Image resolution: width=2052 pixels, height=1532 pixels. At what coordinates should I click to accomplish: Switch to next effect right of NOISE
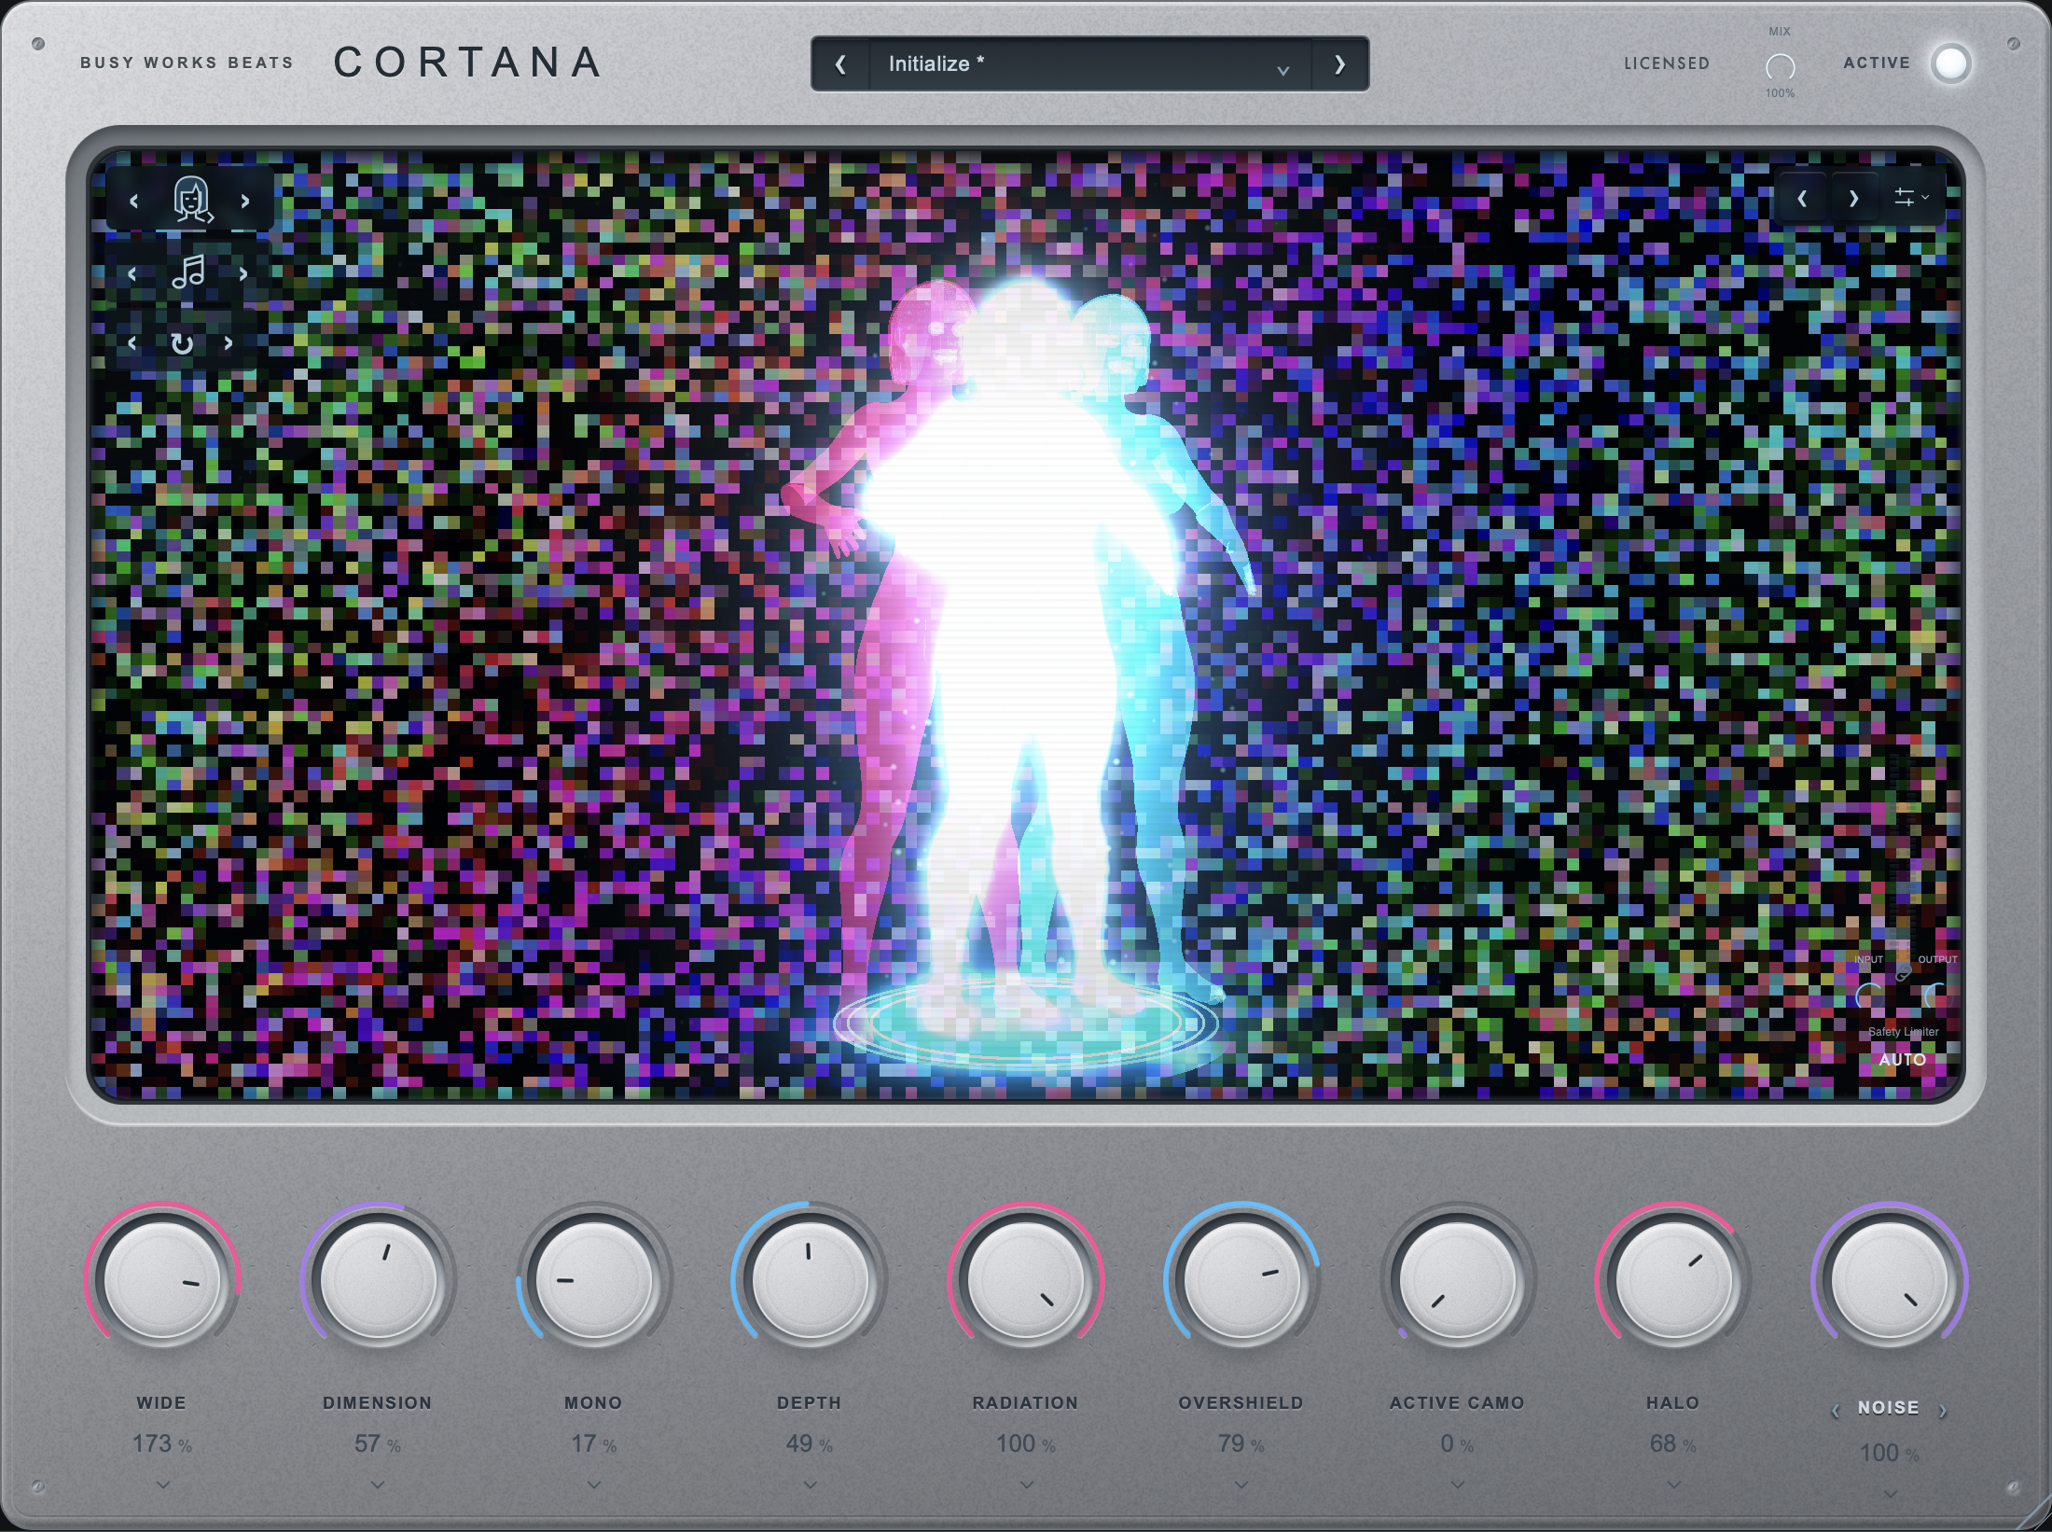(1943, 1411)
